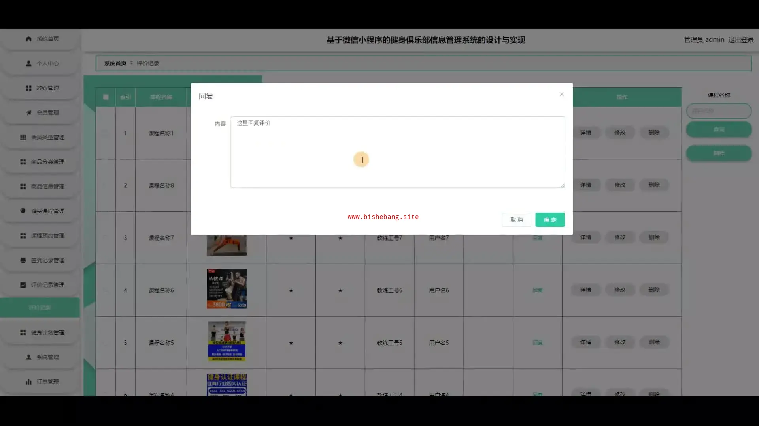Click the 私教课 course thumbnail in row 4

[227, 289]
